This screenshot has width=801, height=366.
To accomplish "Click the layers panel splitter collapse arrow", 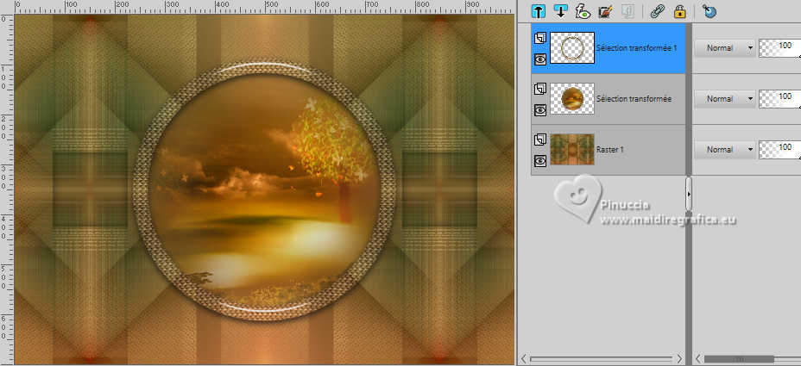I will (689, 195).
